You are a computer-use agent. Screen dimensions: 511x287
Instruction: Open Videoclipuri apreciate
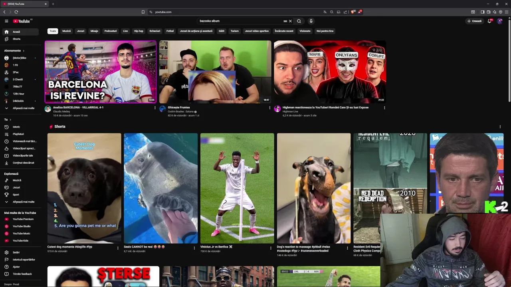click(21, 148)
